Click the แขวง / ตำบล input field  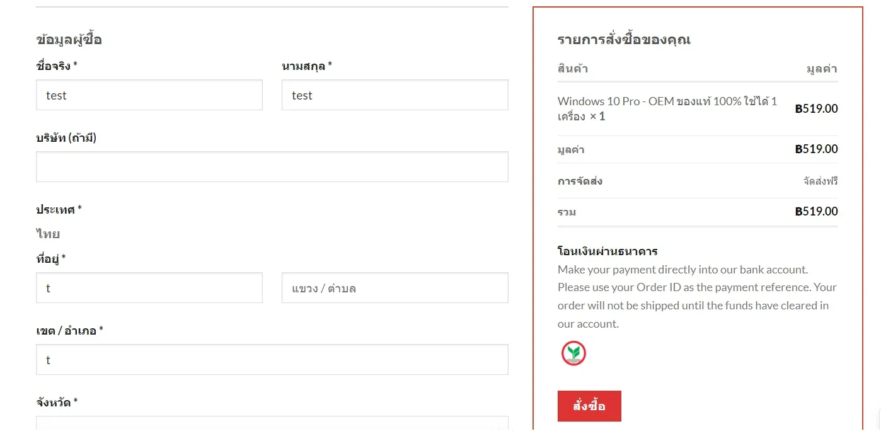coord(395,288)
